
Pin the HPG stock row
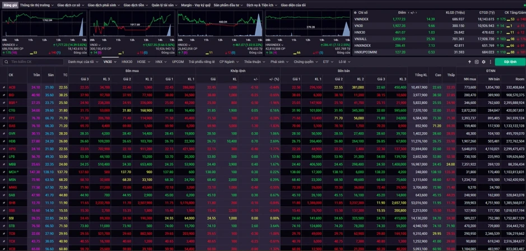pos(4,148)
